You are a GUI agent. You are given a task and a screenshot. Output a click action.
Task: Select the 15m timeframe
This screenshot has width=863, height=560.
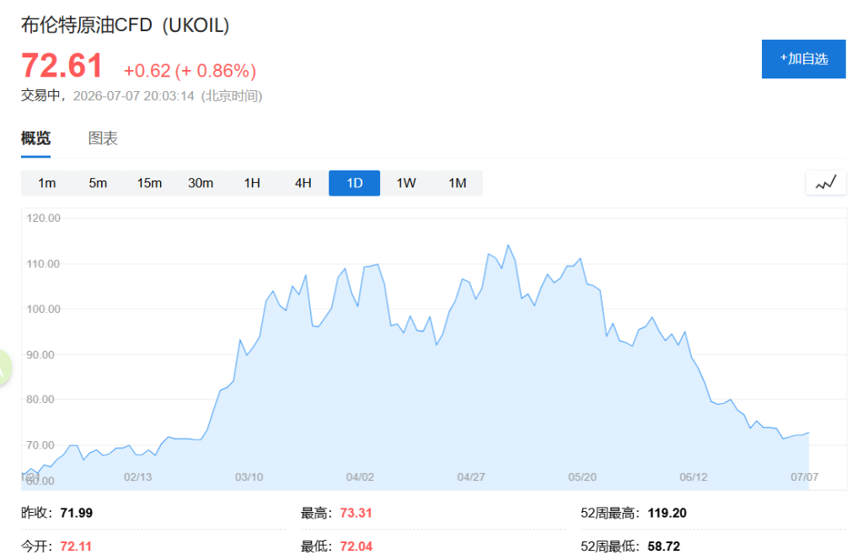click(149, 183)
